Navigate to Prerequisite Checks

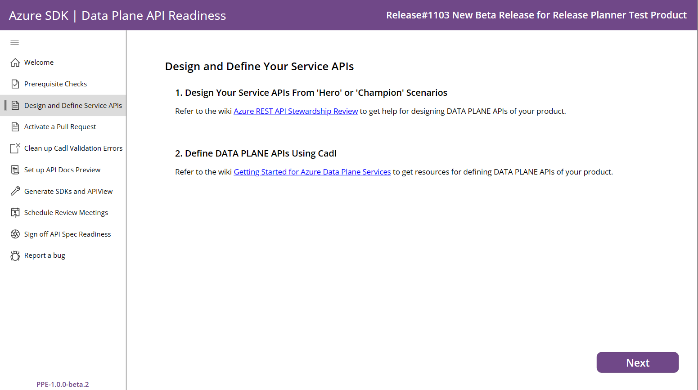(x=55, y=84)
